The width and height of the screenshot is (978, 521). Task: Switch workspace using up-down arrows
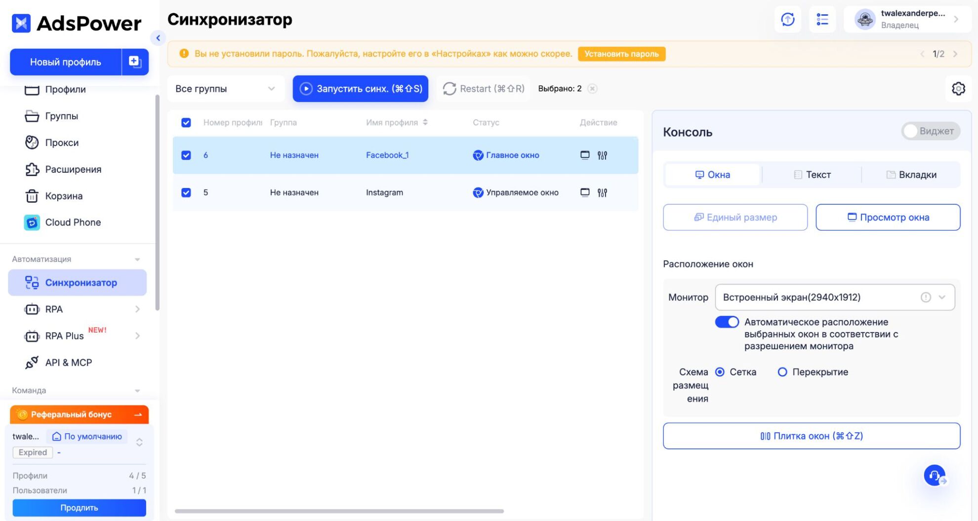click(x=139, y=442)
